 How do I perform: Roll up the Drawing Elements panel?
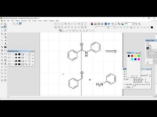tap(30, 51)
